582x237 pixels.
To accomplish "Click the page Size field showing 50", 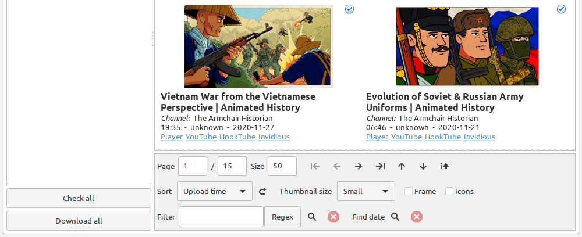I will point(282,166).
